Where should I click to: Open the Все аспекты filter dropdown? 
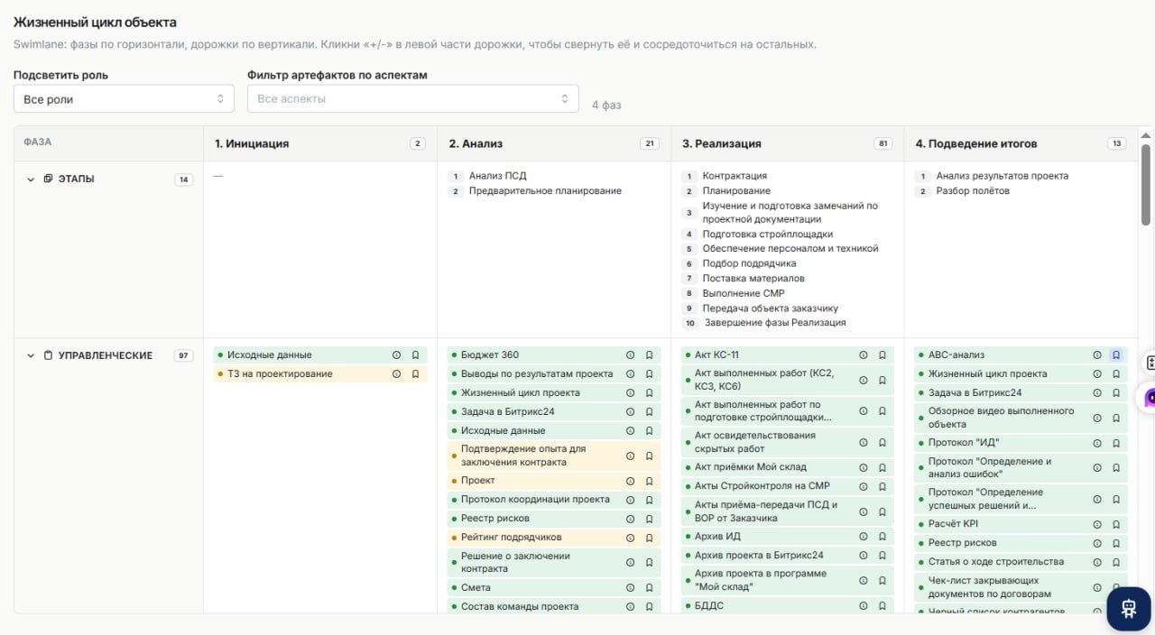point(413,99)
